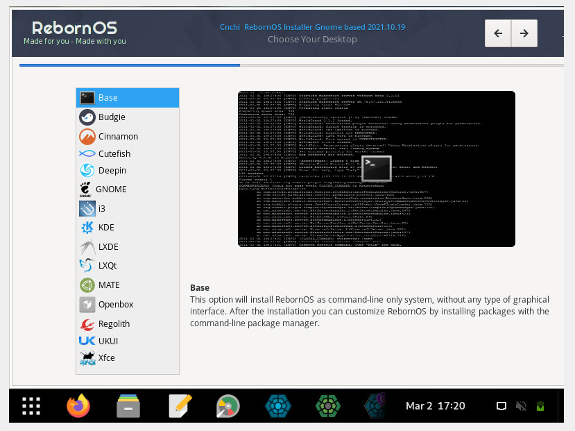Click the muted volume icon in tray

point(521,406)
